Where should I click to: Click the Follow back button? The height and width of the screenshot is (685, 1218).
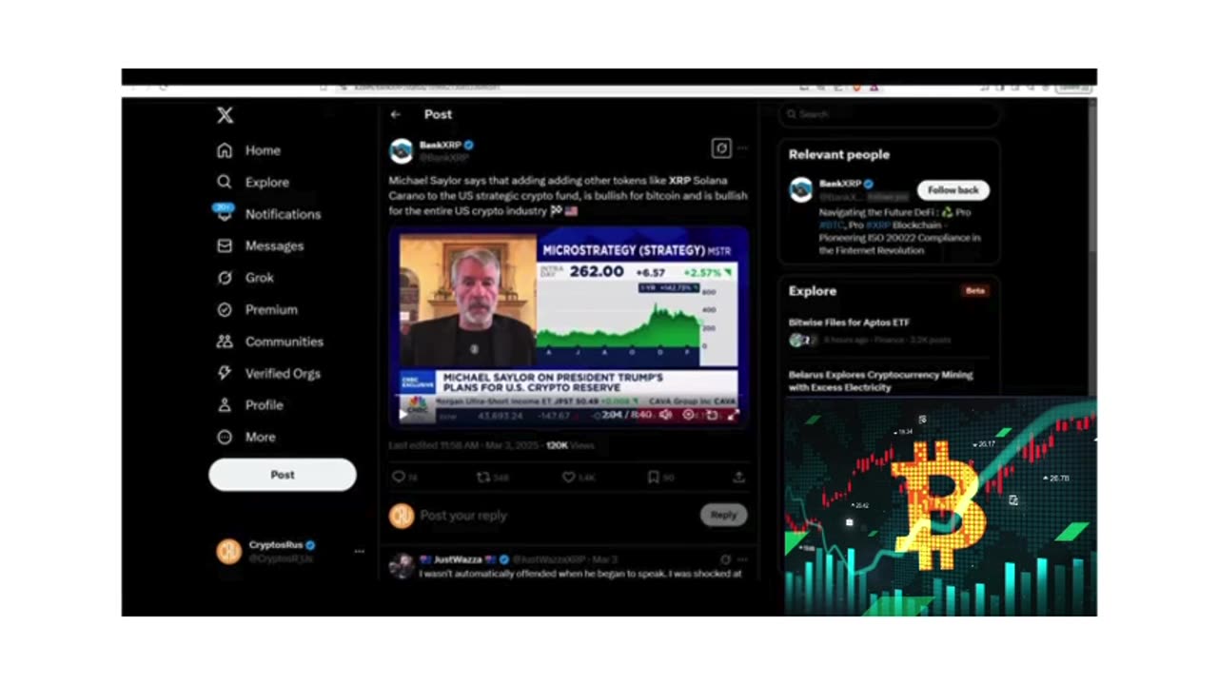(953, 190)
